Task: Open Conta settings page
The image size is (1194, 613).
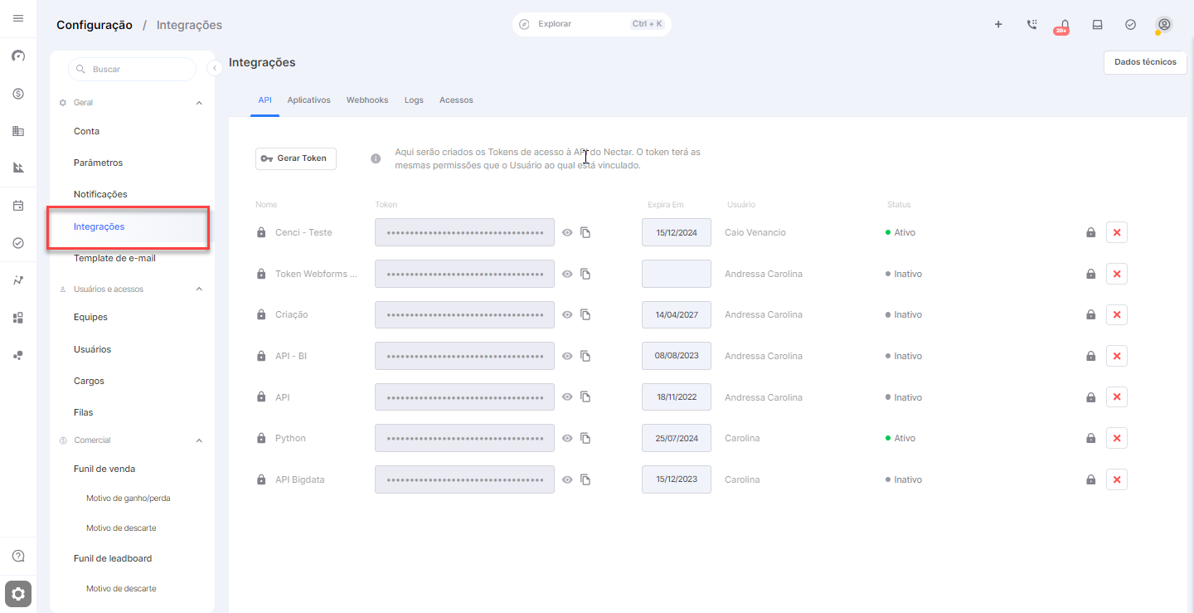Action: tap(86, 131)
